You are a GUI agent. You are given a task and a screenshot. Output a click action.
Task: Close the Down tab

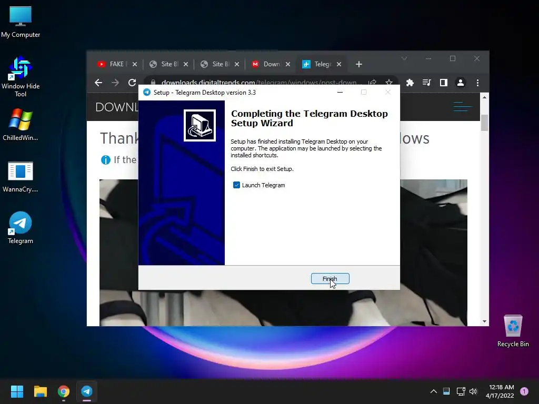click(288, 64)
